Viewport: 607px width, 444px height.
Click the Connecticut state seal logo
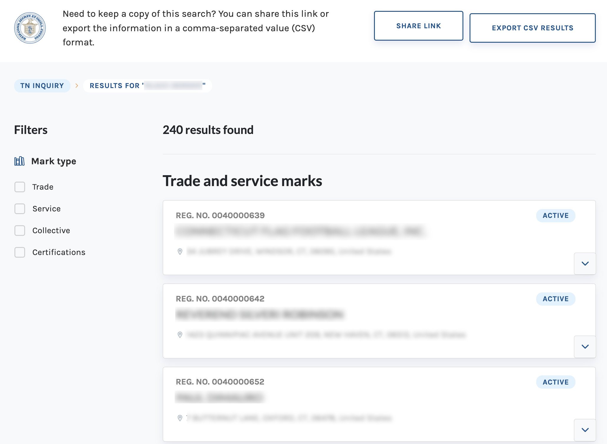(30, 28)
